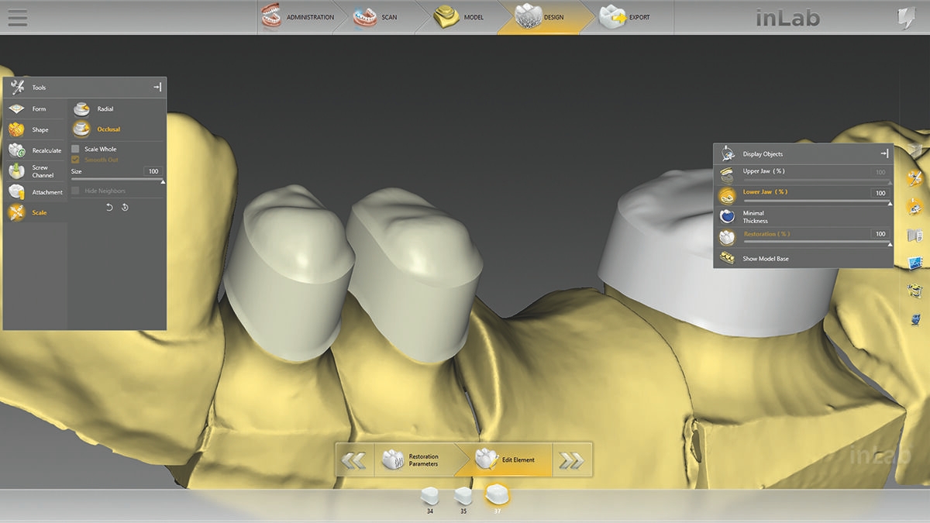Screen dimensions: 930x523
Task: Toggle Restoration visibility
Action: coord(727,237)
